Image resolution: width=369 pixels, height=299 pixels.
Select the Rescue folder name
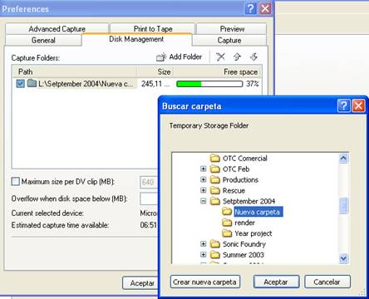[x=234, y=190]
